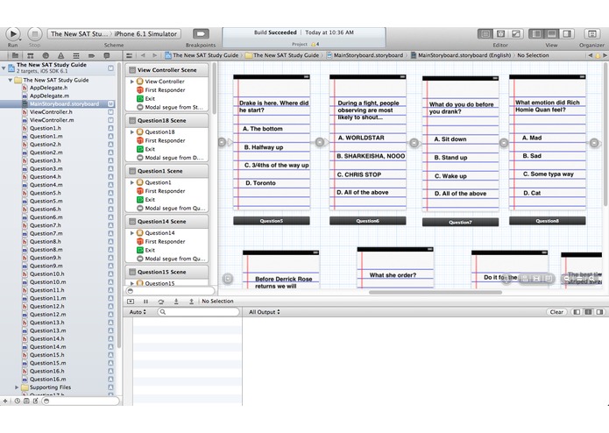Open the Organizer window

point(591,34)
